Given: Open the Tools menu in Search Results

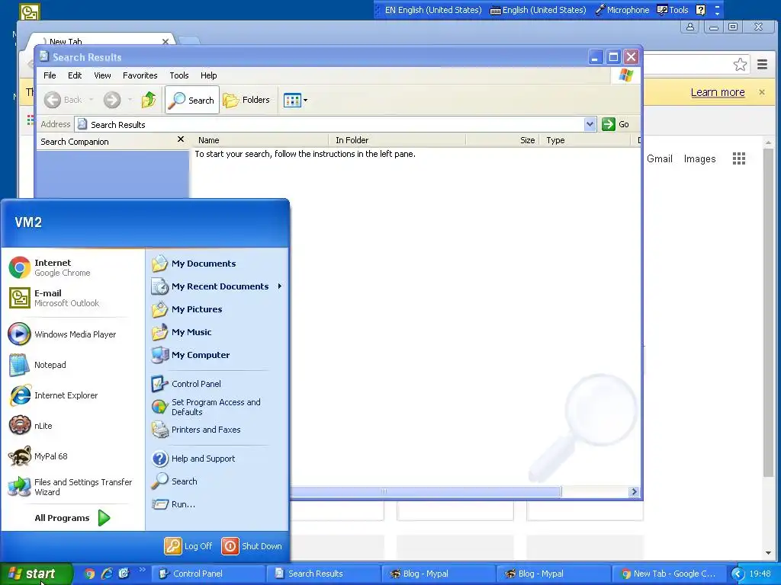Looking at the screenshot, I should point(178,75).
